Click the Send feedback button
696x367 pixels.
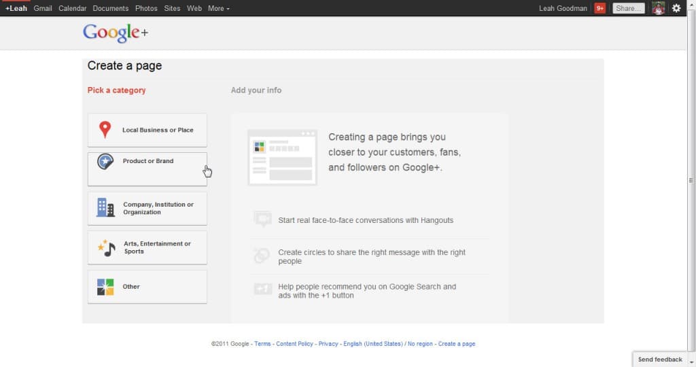point(660,360)
